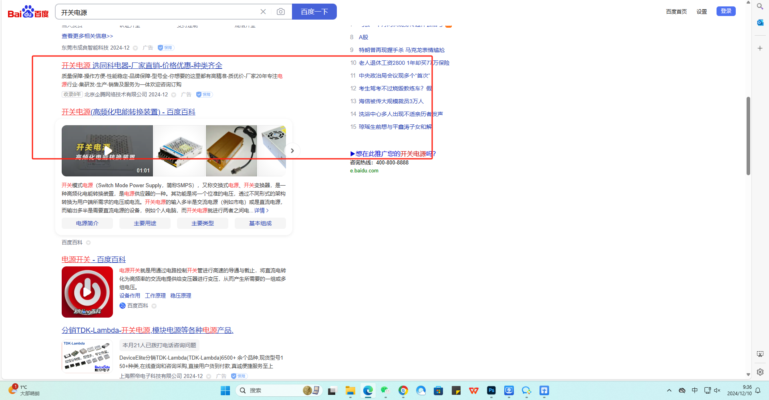
Task: Click the Windows taskbar search box
Action: (279, 390)
